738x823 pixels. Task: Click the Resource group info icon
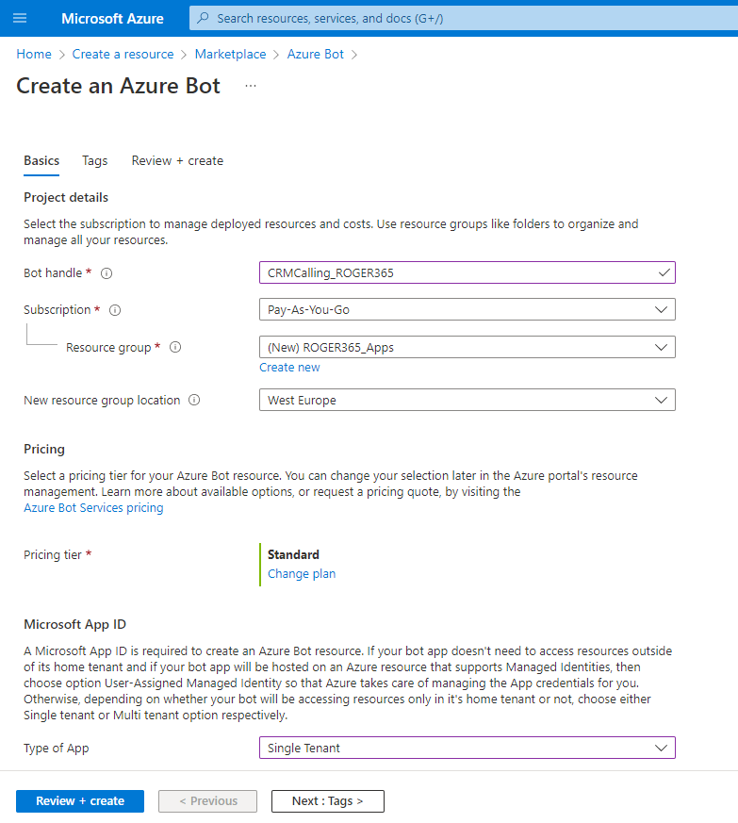point(174,348)
